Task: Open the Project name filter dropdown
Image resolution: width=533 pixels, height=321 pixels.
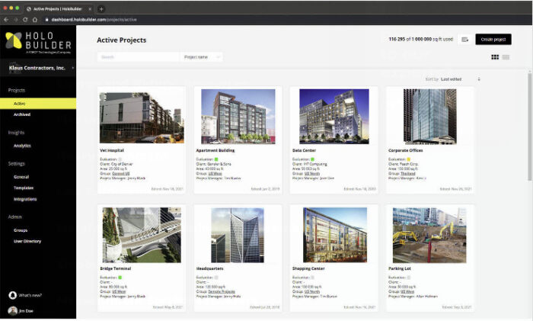Action: coord(202,57)
